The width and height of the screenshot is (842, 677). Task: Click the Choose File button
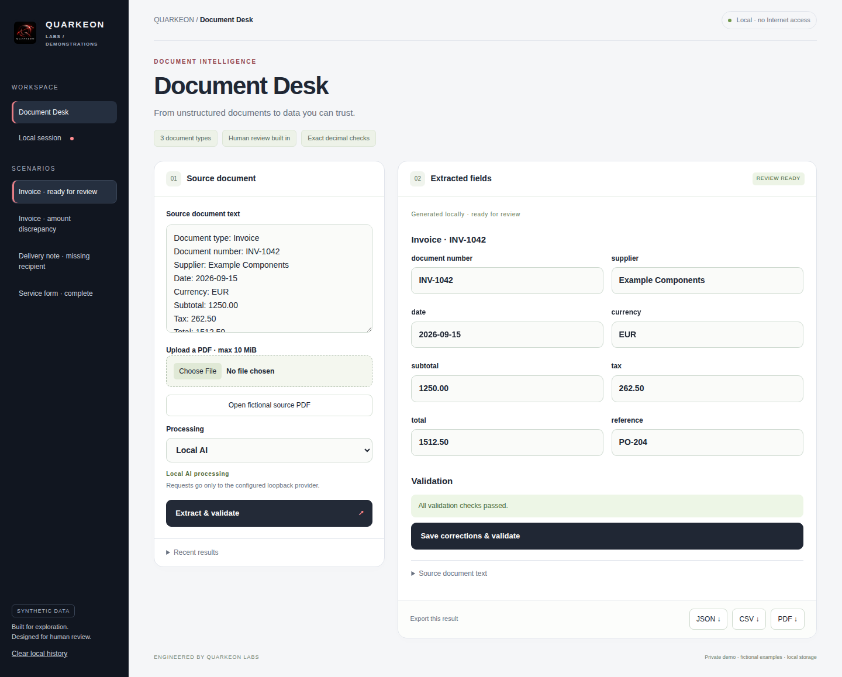pos(198,371)
